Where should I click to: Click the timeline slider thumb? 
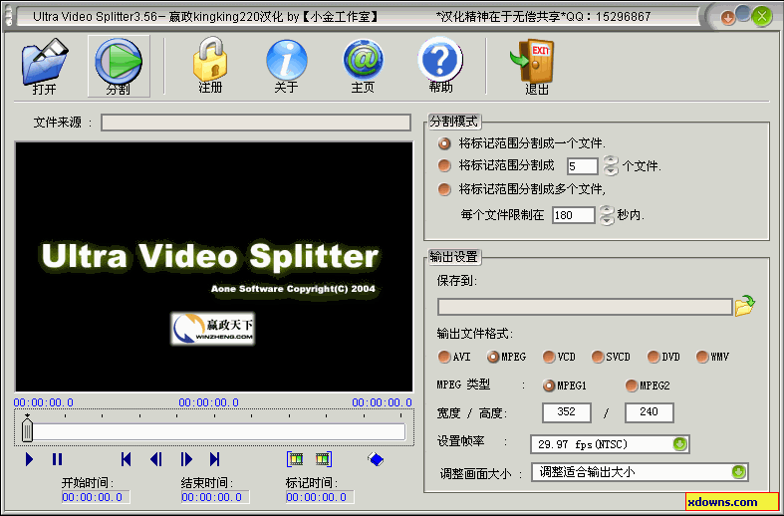28,430
